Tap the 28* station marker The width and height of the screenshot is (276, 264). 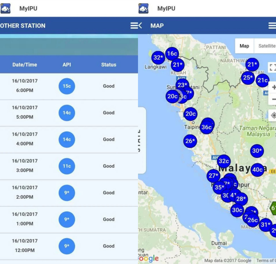(x=241, y=199)
